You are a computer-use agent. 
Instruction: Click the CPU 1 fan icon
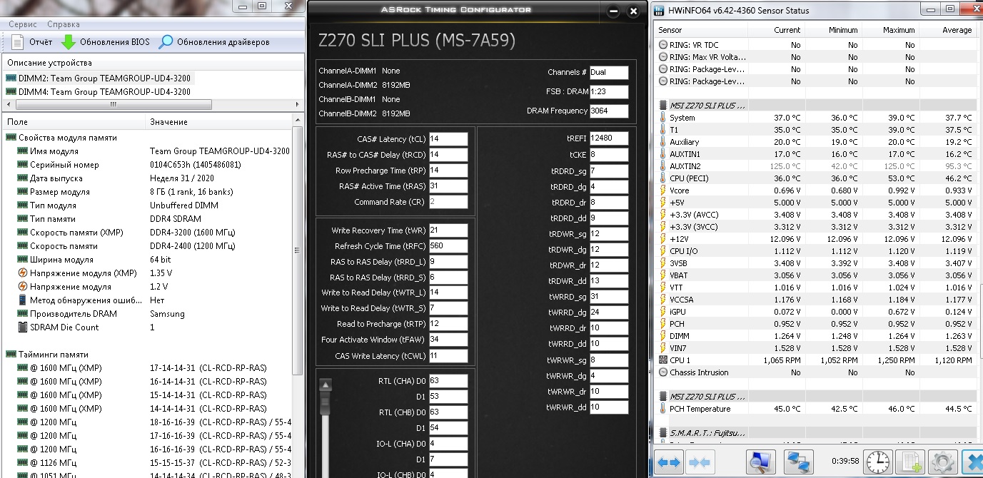point(662,360)
